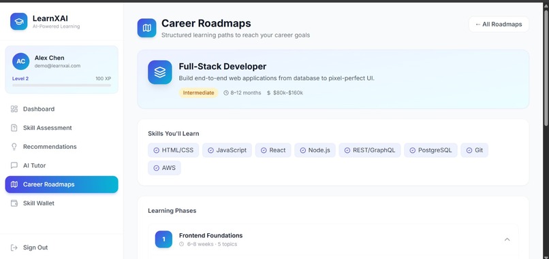Click the Learning Phases heading
Viewport: 549px width, 259px height.
[172, 211]
